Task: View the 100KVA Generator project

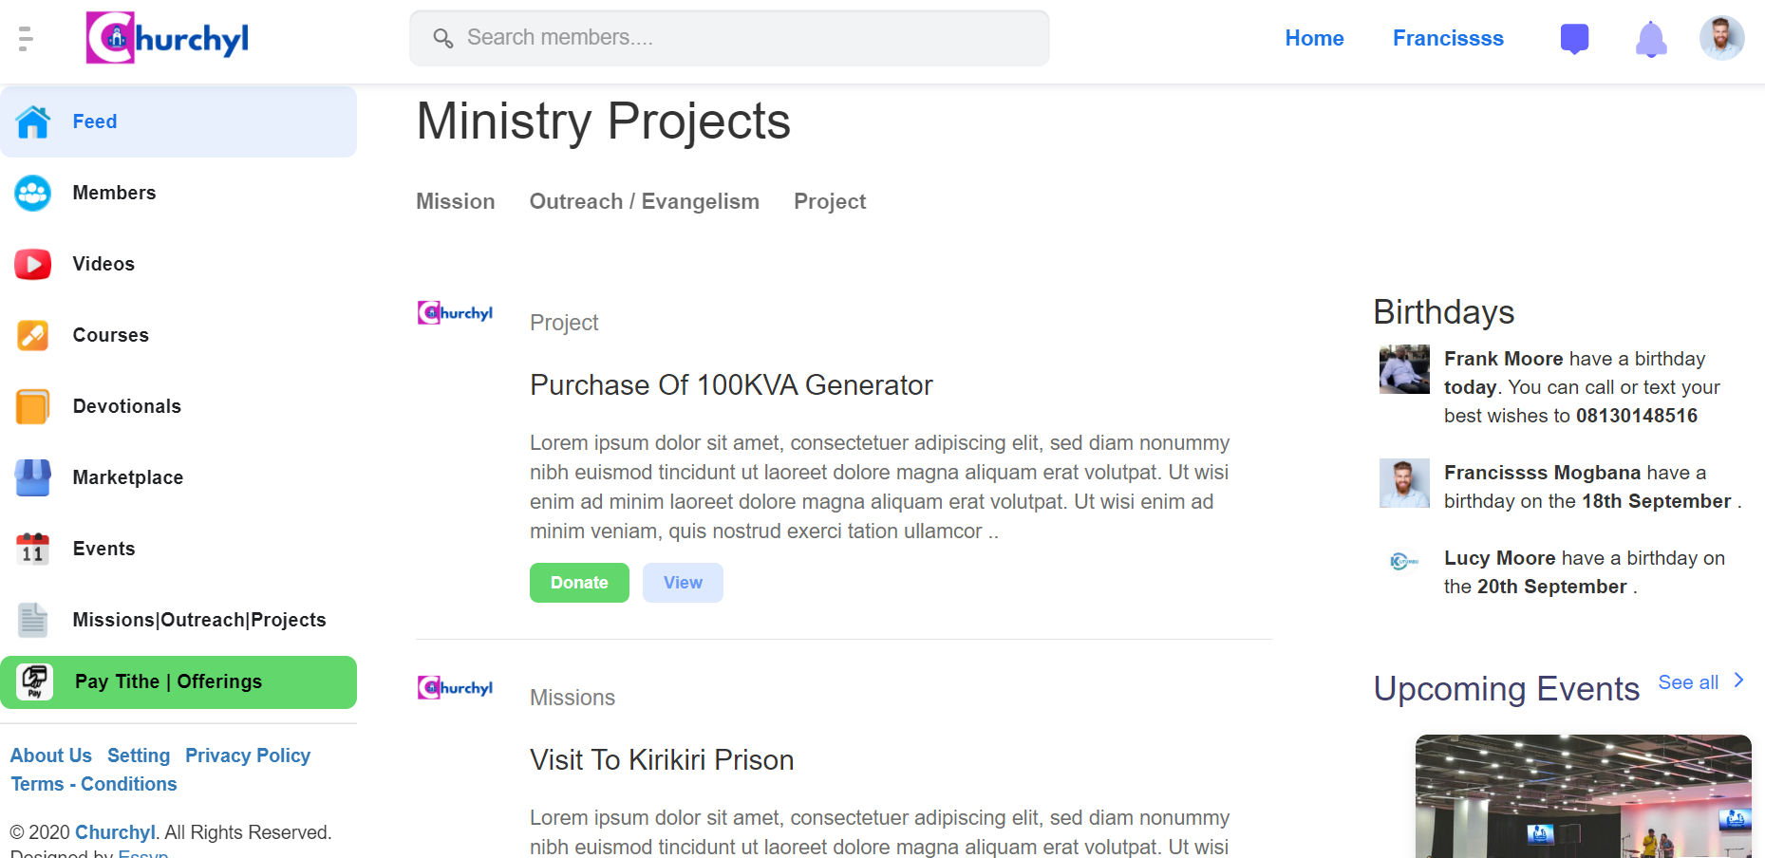Action: point(683,583)
